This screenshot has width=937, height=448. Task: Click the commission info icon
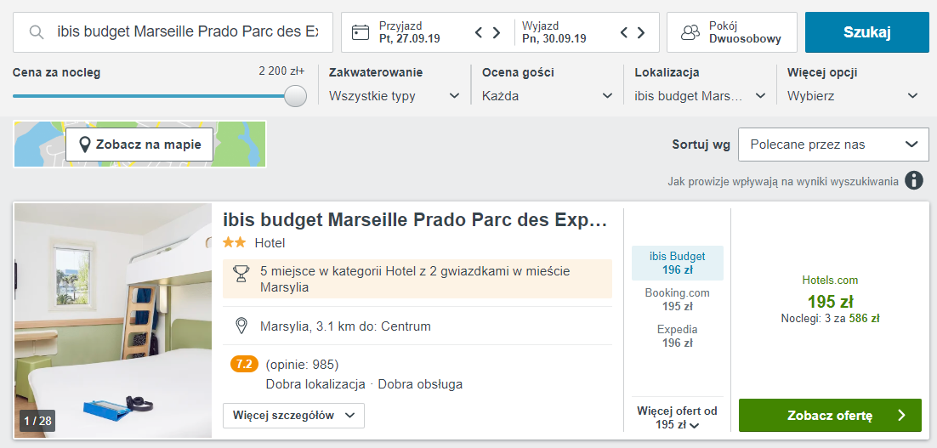(914, 180)
